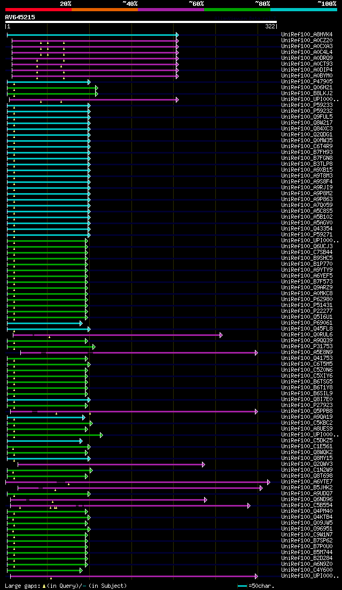This screenshot has height=590, width=342.
Task: Select the UniRef100_A9QQ39 label
Action: pos(307,341)
